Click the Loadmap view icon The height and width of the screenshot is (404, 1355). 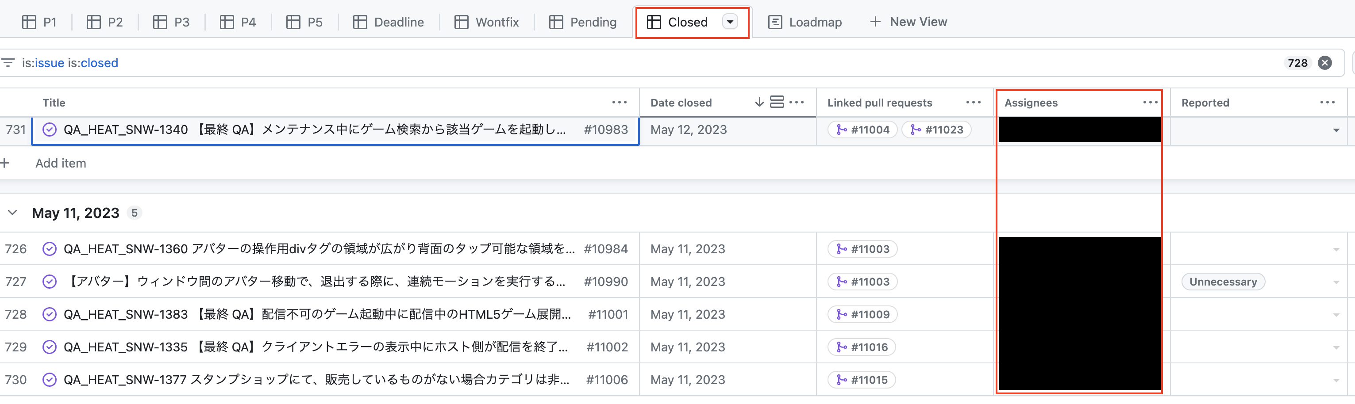775,22
